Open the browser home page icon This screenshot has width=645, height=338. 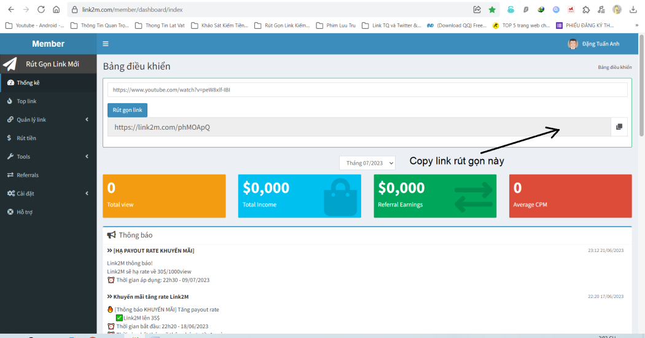(x=57, y=9)
